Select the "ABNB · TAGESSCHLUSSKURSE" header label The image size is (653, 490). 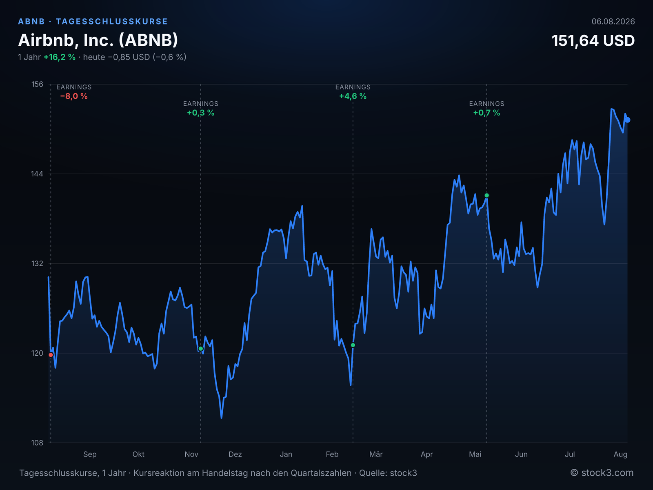(93, 22)
